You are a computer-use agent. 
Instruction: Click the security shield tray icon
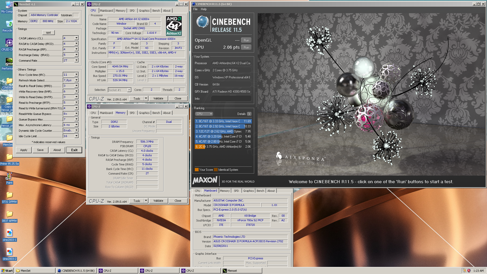point(469,271)
